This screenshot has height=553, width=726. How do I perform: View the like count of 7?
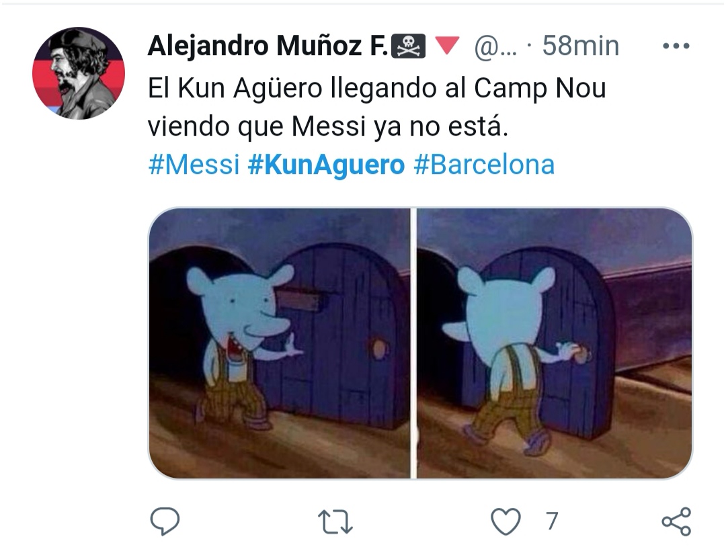pyautogui.click(x=551, y=521)
